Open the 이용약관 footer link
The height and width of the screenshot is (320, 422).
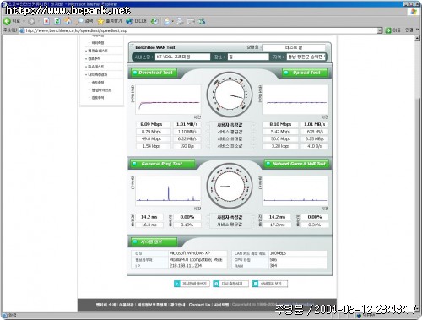pos(127,305)
